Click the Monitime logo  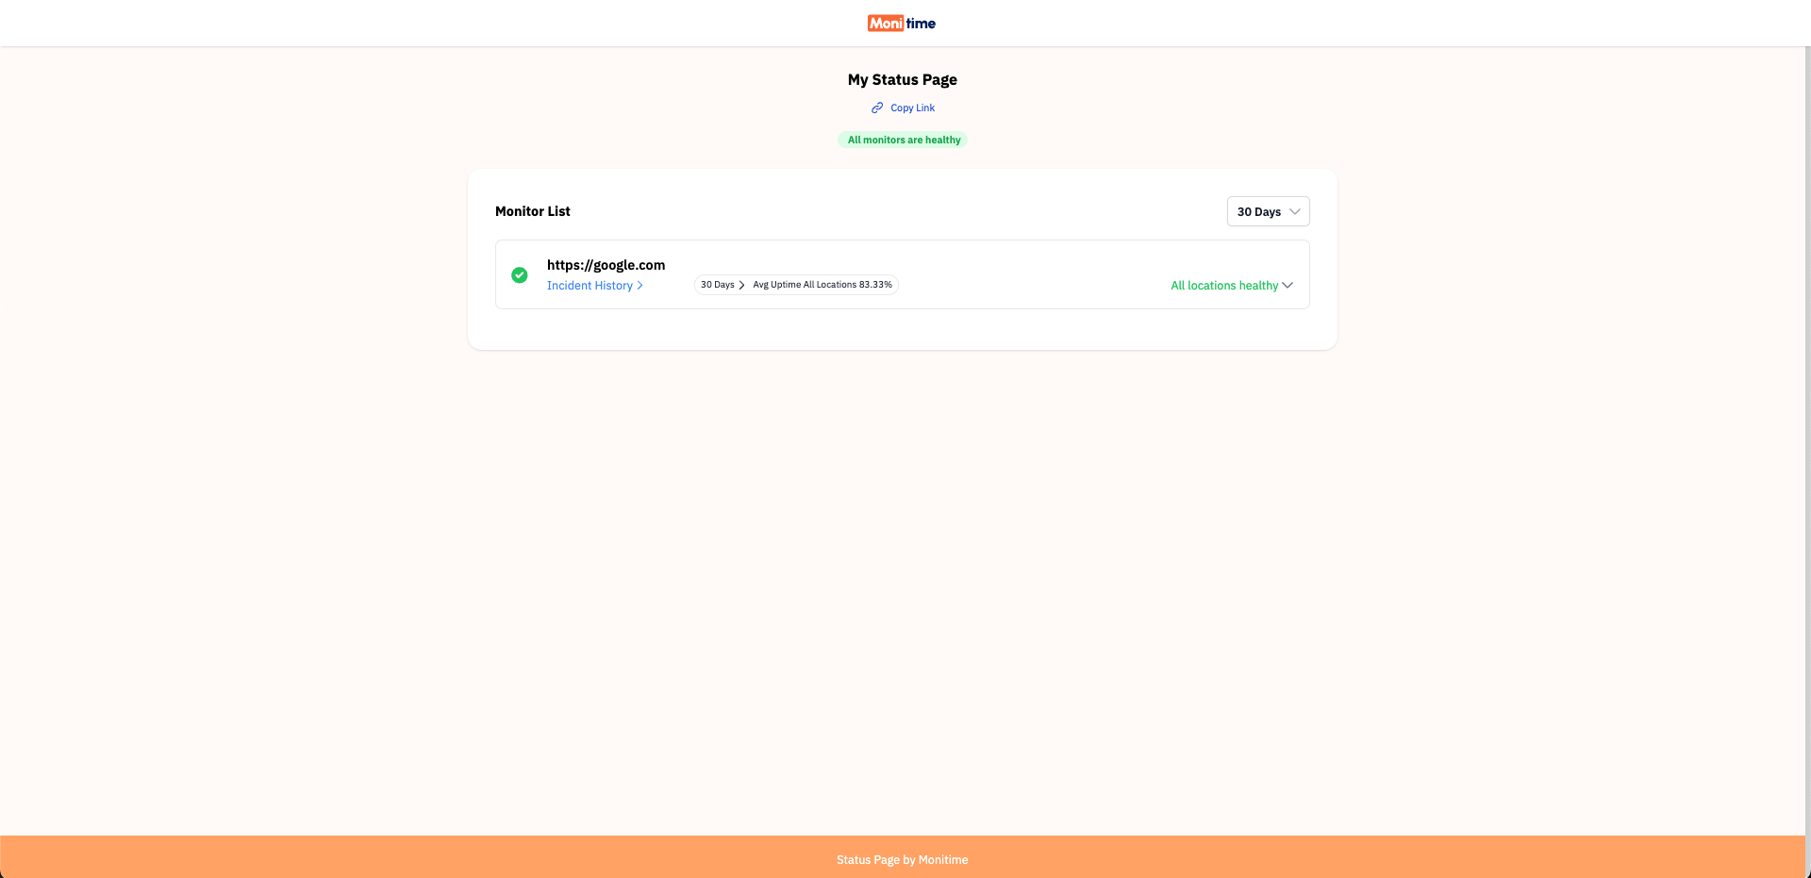pyautogui.click(x=902, y=23)
